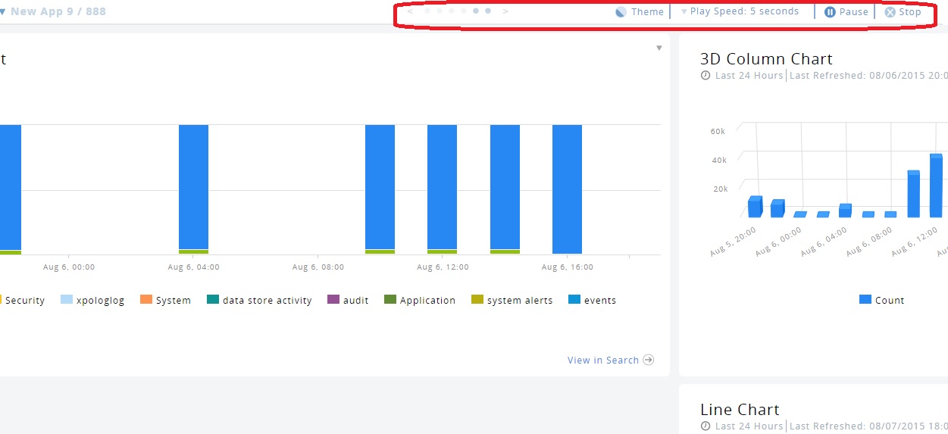Open the View in Search link

(602, 361)
